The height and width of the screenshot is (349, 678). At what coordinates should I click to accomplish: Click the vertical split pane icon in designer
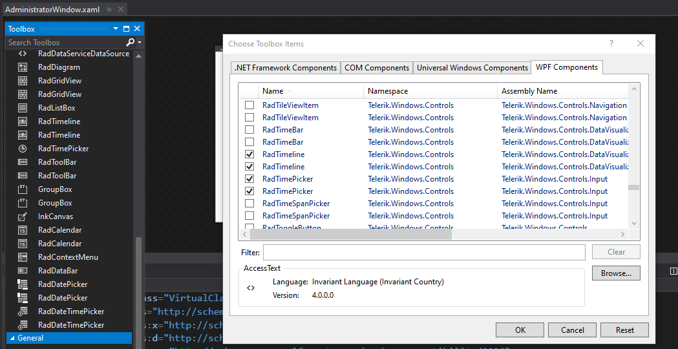pos(673,271)
